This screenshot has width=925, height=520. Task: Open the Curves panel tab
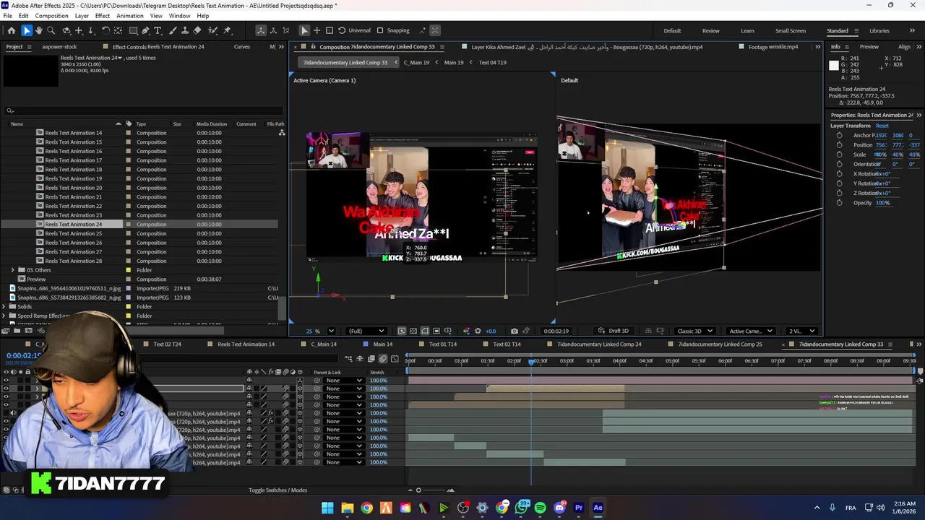pyautogui.click(x=242, y=47)
